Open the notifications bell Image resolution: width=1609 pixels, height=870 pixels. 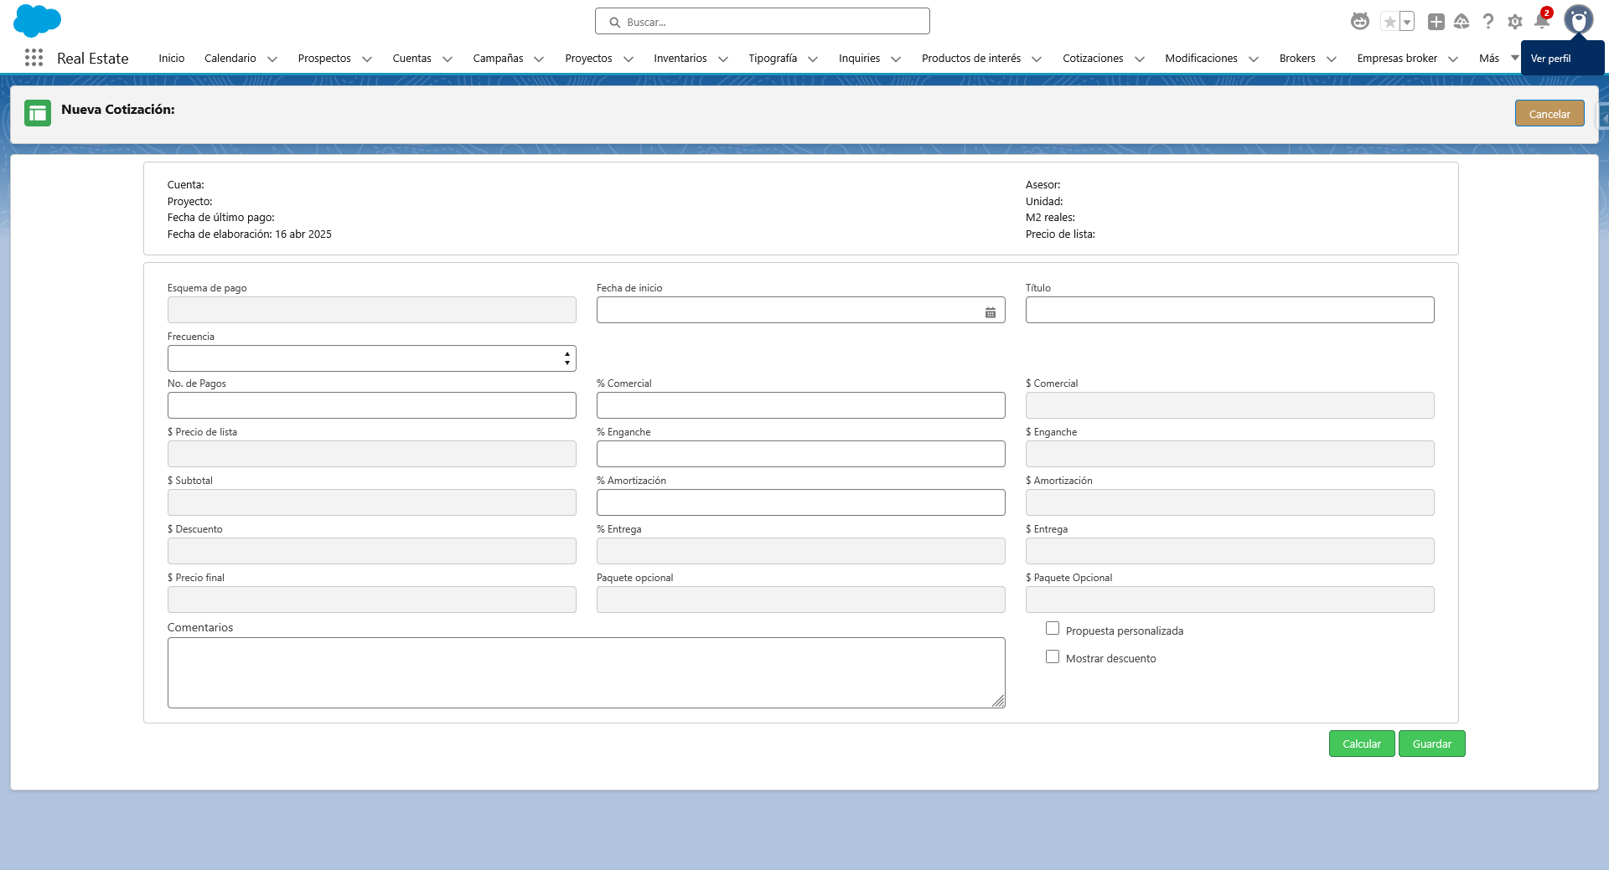[1542, 21]
